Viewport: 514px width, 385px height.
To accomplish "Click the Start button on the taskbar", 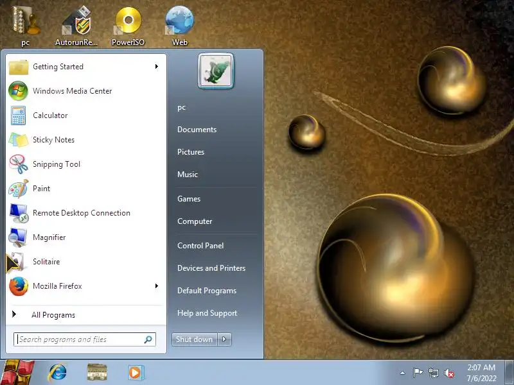I will (17, 372).
